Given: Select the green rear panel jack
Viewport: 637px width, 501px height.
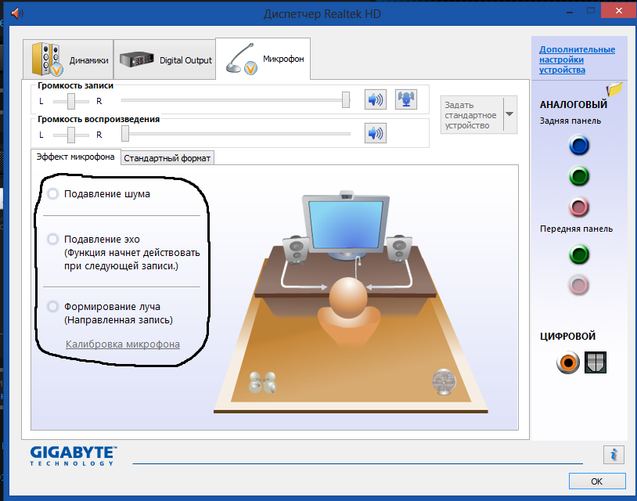Looking at the screenshot, I should [x=579, y=176].
